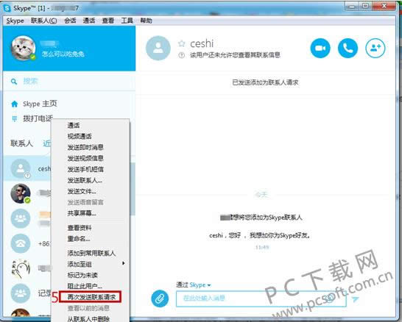Open the Skype menu
The image size is (402, 322).
15,21
